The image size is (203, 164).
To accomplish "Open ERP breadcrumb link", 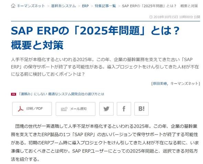I will (85, 6).
